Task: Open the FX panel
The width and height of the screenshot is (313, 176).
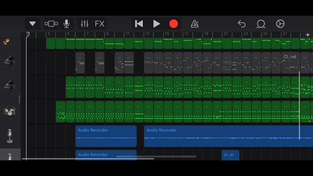Action: click(100, 24)
